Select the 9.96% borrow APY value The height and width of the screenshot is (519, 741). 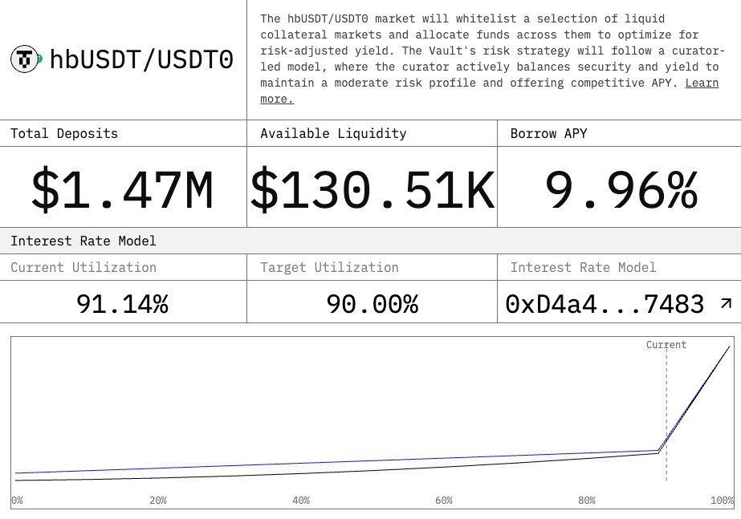pyautogui.click(x=621, y=189)
